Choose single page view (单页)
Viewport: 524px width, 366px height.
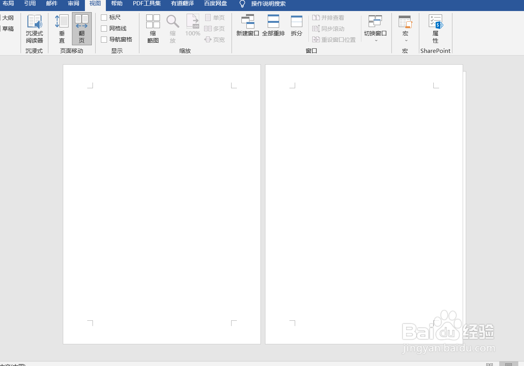pos(215,18)
